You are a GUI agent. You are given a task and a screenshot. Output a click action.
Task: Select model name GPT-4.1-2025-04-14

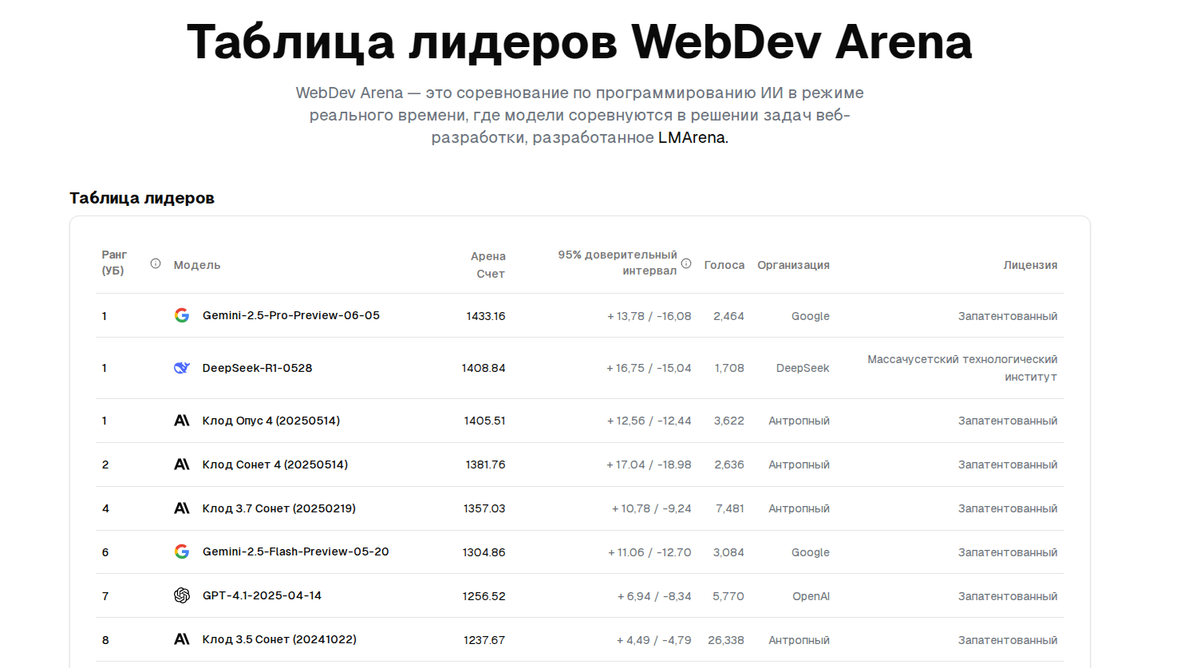click(262, 595)
